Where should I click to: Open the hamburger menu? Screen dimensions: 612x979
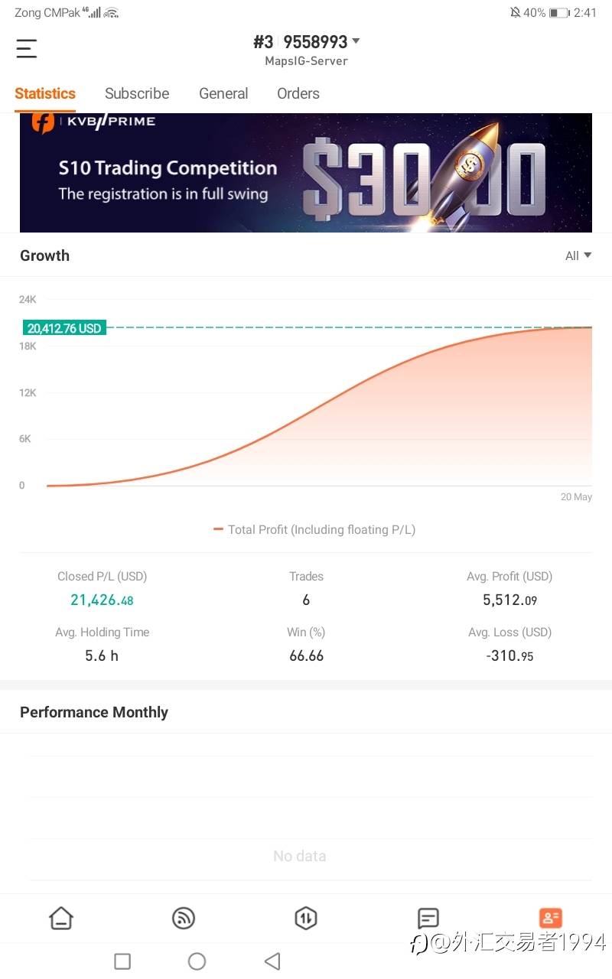[x=27, y=49]
